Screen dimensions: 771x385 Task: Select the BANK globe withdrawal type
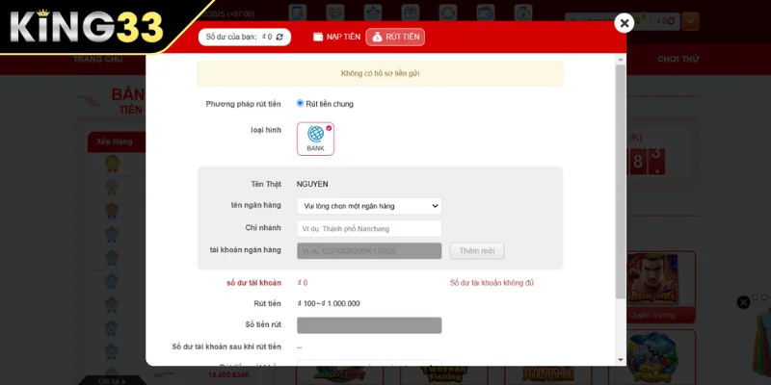[315, 139]
